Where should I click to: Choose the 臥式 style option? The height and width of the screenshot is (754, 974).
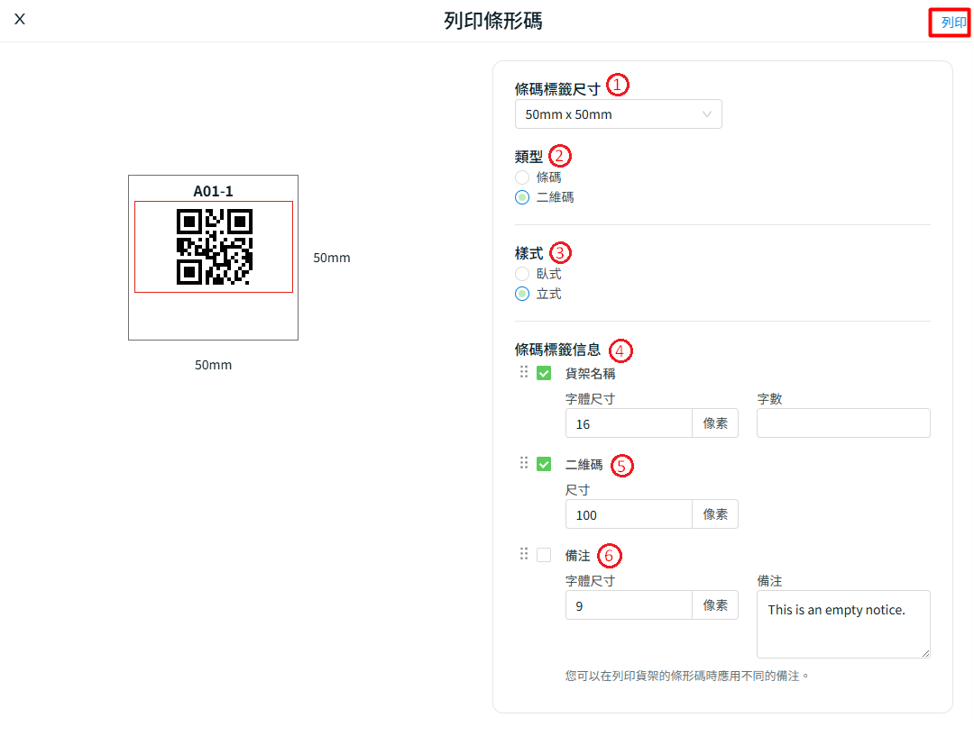(522, 274)
